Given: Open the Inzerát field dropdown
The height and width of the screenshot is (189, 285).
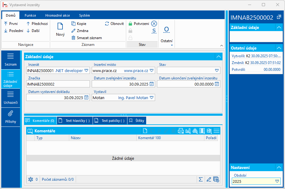Looking at the screenshot, I should [x=86, y=70].
